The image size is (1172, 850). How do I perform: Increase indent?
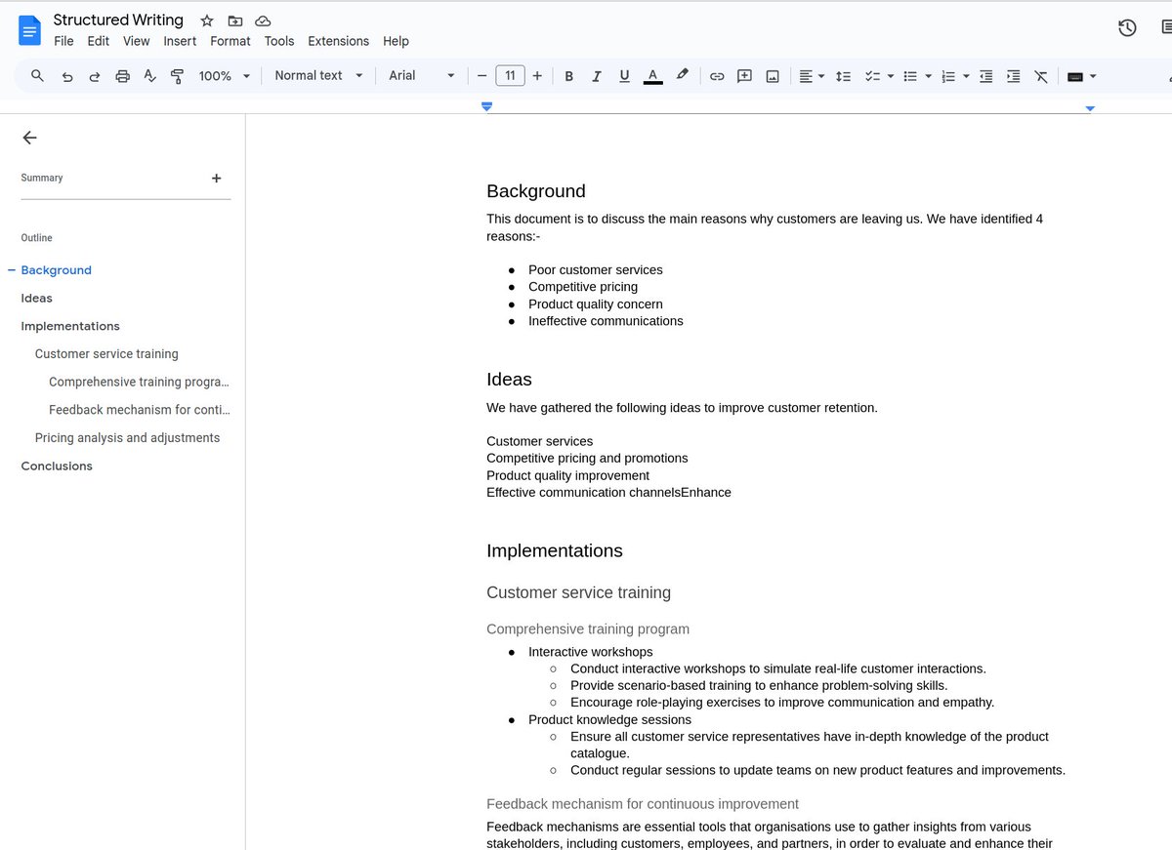point(1014,76)
